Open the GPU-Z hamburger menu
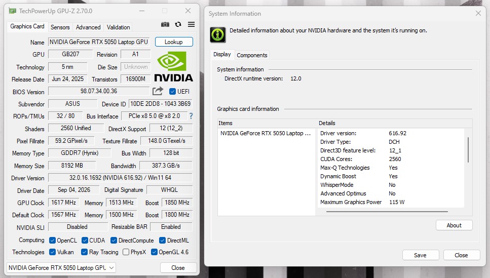Viewport: 490px width, 278px height. (191, 24)
